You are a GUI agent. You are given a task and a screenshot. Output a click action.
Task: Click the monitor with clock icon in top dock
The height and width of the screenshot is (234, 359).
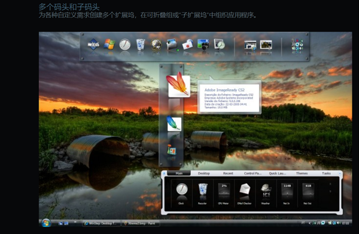[219, 44]
